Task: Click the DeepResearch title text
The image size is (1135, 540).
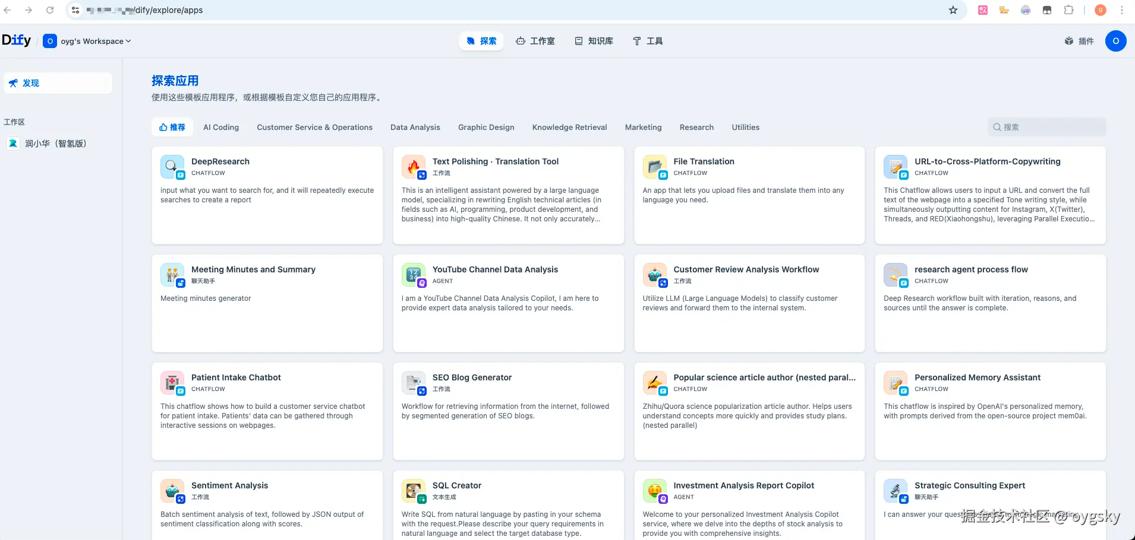Action: [220, 161]
